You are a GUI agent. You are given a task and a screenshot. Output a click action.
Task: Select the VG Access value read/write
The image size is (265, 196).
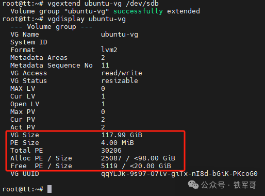click(122, 73)
